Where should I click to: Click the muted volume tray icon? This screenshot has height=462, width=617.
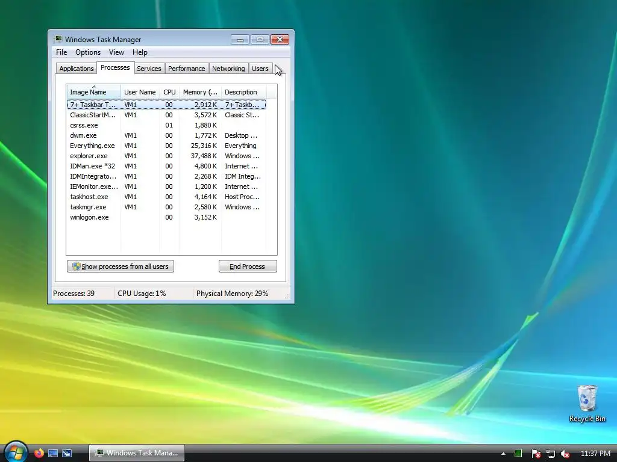(565, 454)
